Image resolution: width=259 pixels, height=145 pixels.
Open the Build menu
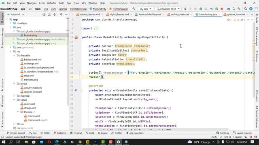[62, 3]
